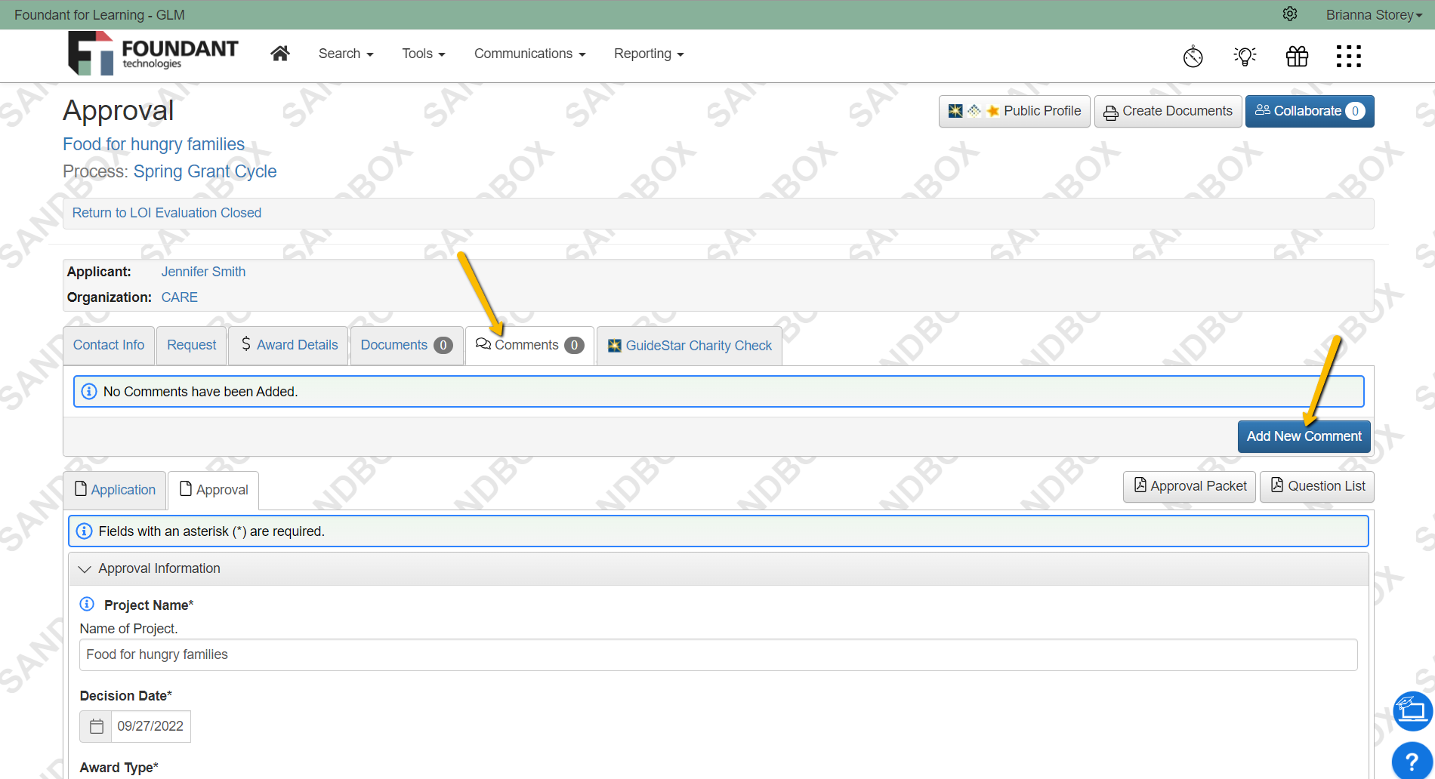
Task: Click the stopwatch timer icon
Action: 1193,56
